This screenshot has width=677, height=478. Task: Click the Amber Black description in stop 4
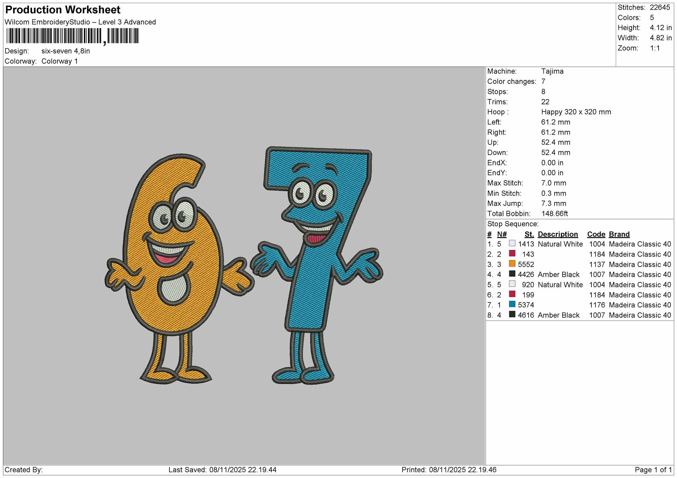(558, 275)
